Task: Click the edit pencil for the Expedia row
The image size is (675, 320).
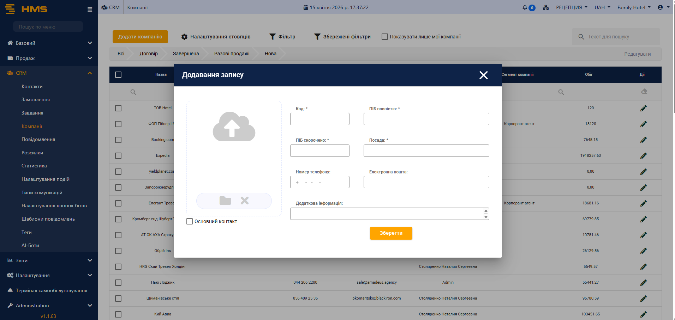Action: pyautogui.click(x=643, y=156)
